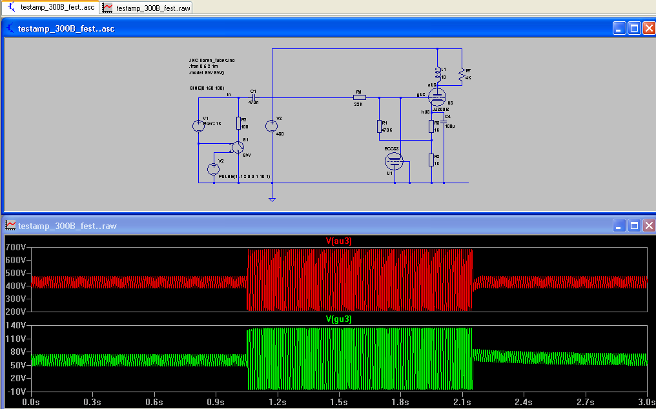This screenshot has width=656, height=409.
Task: Select the V1 sine voltage source symbol
Action: click(199, 126)
